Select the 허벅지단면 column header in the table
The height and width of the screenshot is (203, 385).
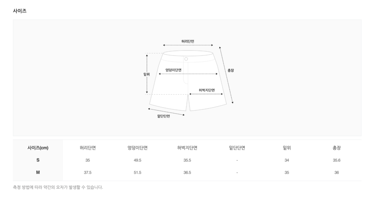(x=187, y=148)
